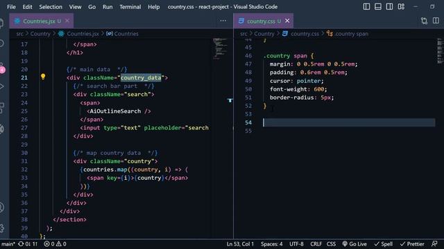Open Customize Layout icon
The image size is (444, 249).
click(401, 6)
